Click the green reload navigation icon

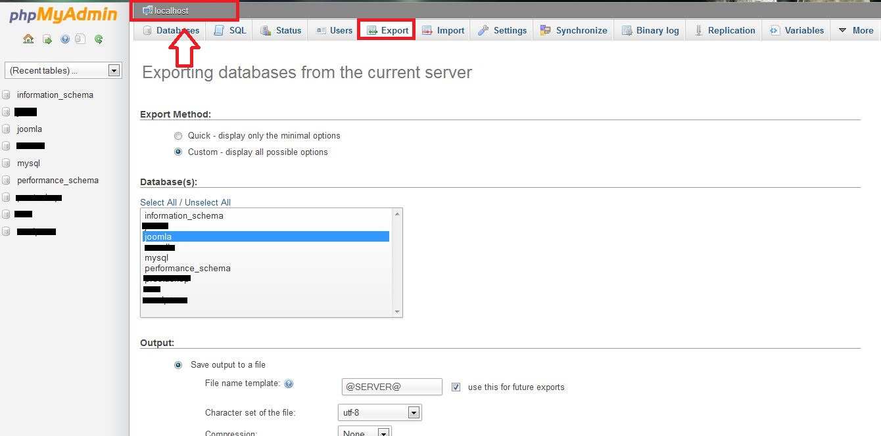coord(99,39)
